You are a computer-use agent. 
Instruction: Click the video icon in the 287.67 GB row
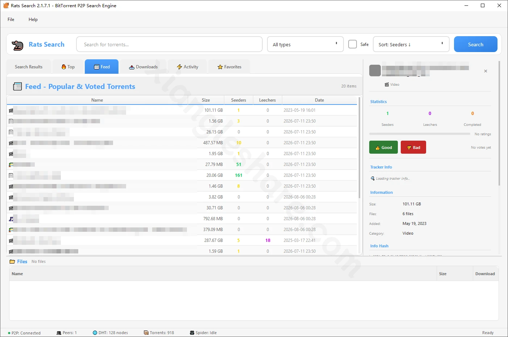point(11,240)
